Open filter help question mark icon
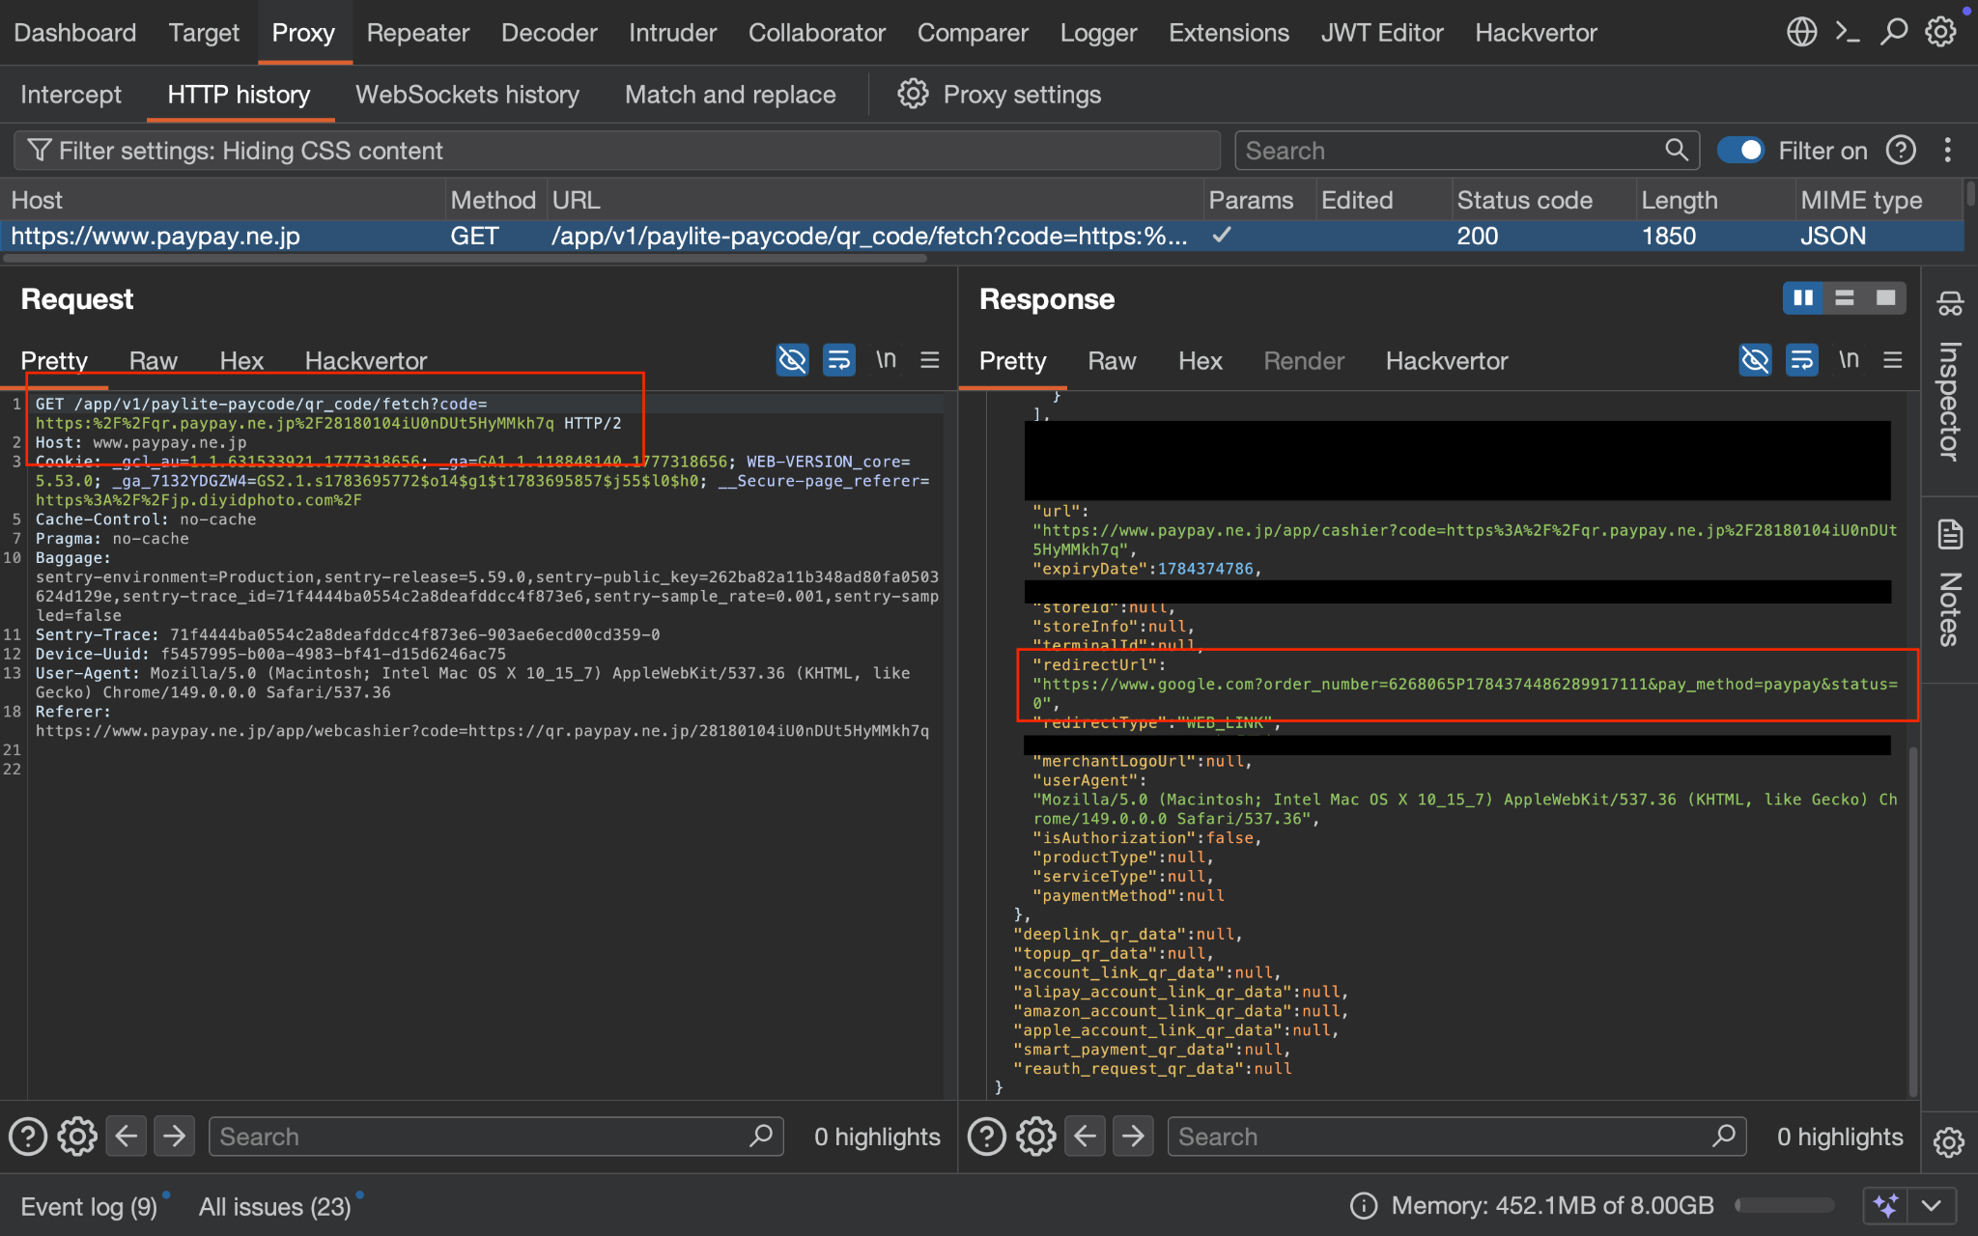The height and width of the screenshot is (1236, 1978). pos(1901,151)
